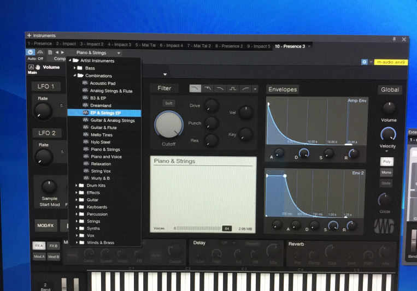417x291 pixels.
Task: Expand the Drum Kits folder
Action: (77, 185)
